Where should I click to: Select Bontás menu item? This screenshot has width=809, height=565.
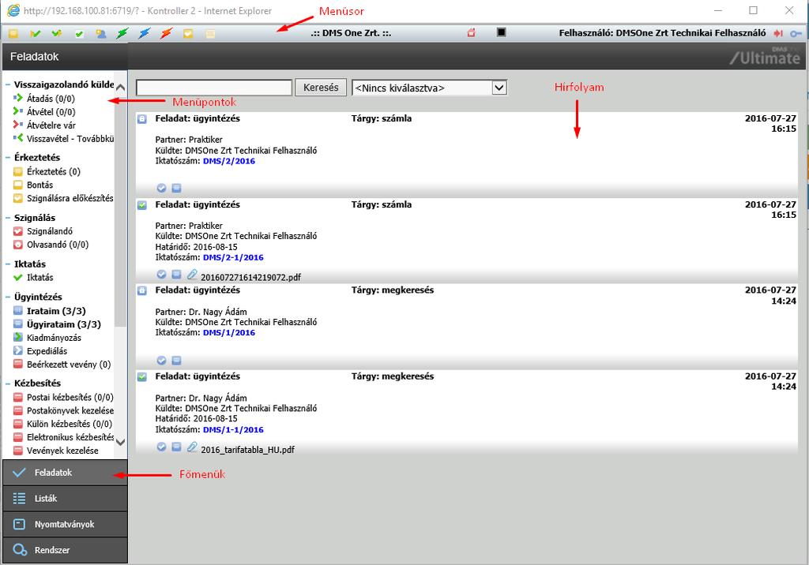40,185
